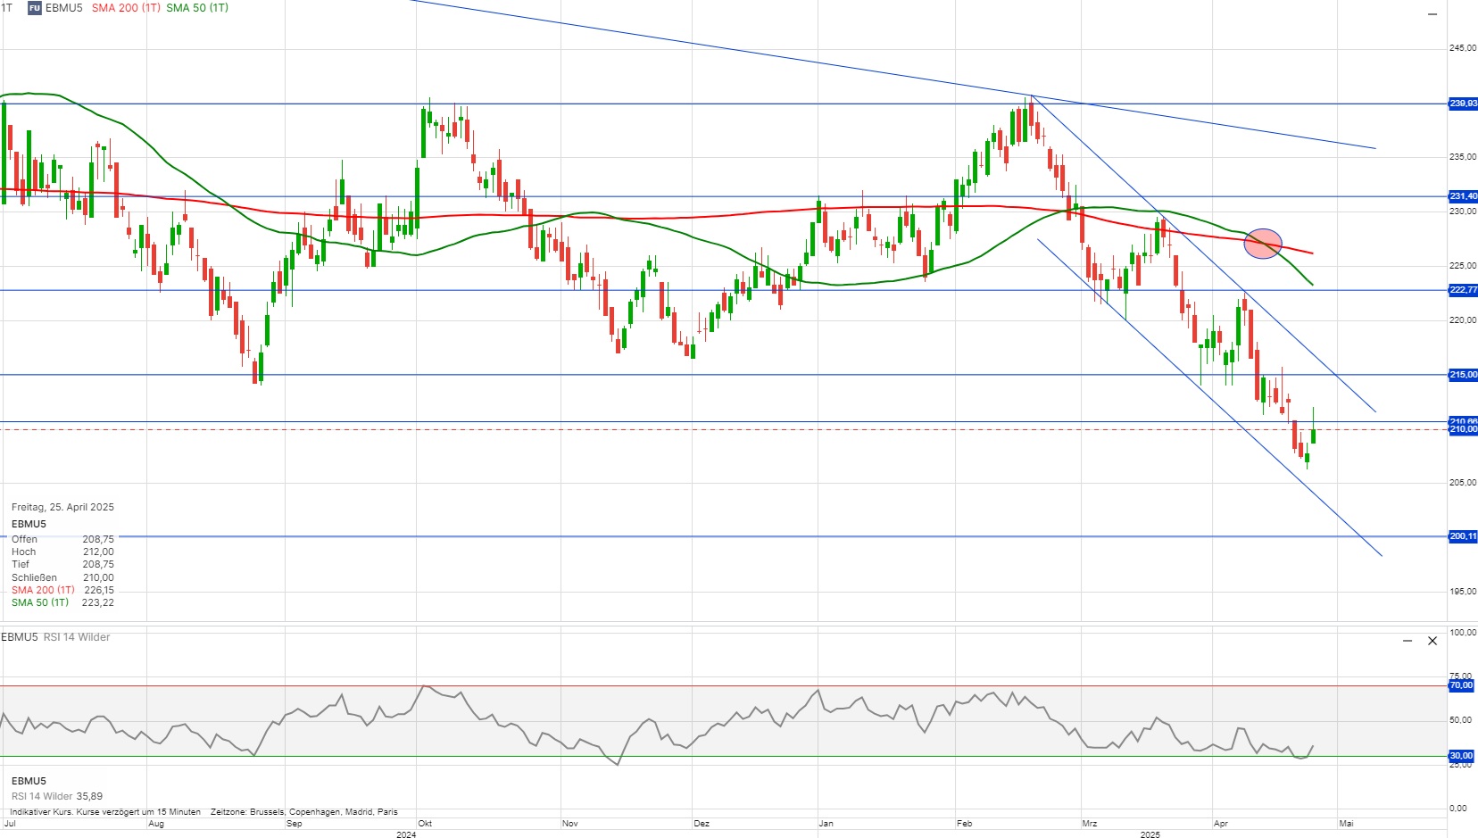The height and width of the screenshot is (838, 1478).
Task: Select the green SMA 50 (1T) legend label
Action: coord(197,8)
